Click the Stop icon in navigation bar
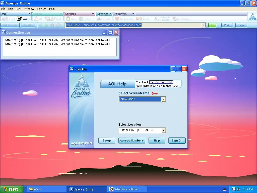The height and width of the screenshot is (193, 257). 52,25
